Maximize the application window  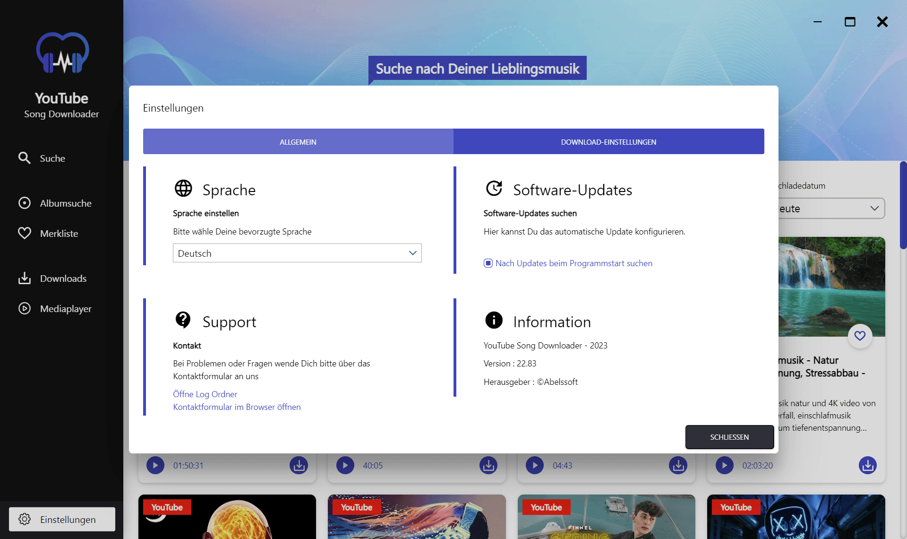(850, 22)
